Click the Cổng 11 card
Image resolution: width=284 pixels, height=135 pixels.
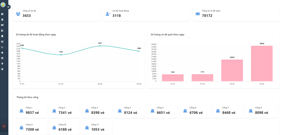tap(97, 128)
